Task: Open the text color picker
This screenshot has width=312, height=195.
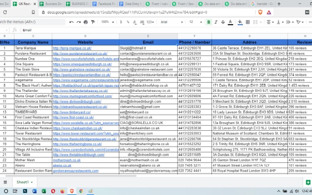Action: click(x=230, y=22)
